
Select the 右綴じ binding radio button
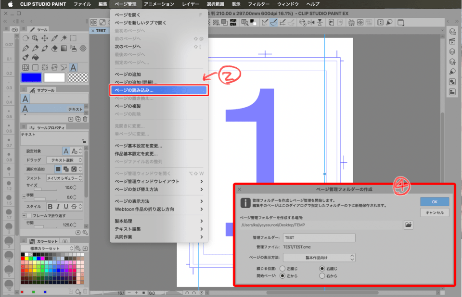coord(321,268)
